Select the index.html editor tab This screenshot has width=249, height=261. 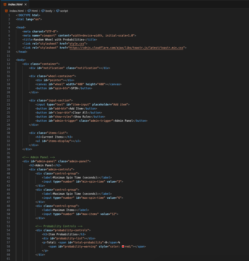15,5
